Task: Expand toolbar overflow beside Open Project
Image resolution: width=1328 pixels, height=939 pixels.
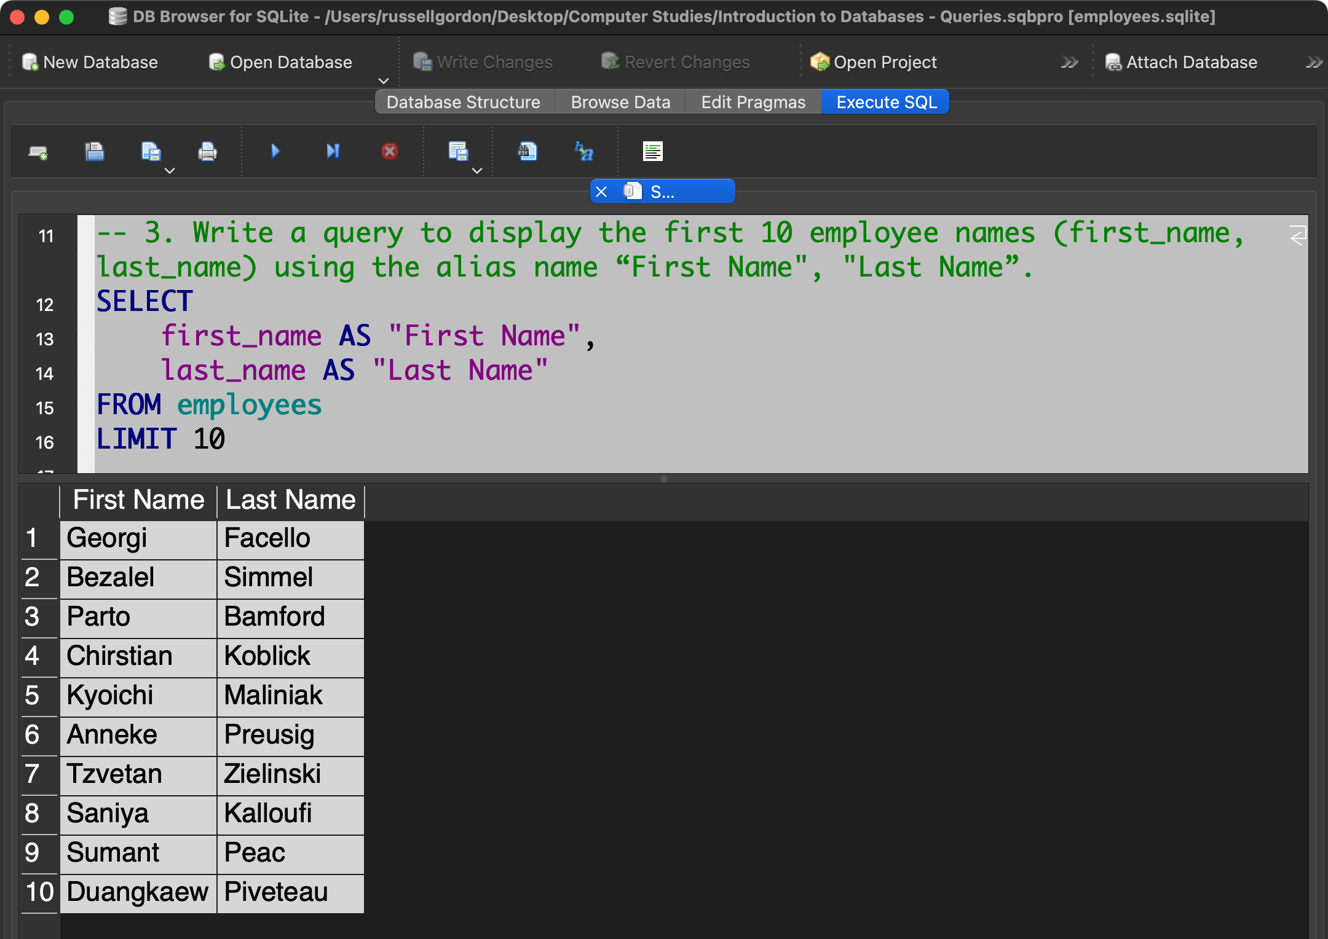Action: pyautogui.click(x=1069, y=62)
